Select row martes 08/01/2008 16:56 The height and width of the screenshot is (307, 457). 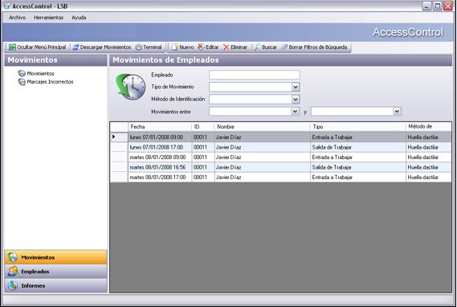click(x=281, y=167)
